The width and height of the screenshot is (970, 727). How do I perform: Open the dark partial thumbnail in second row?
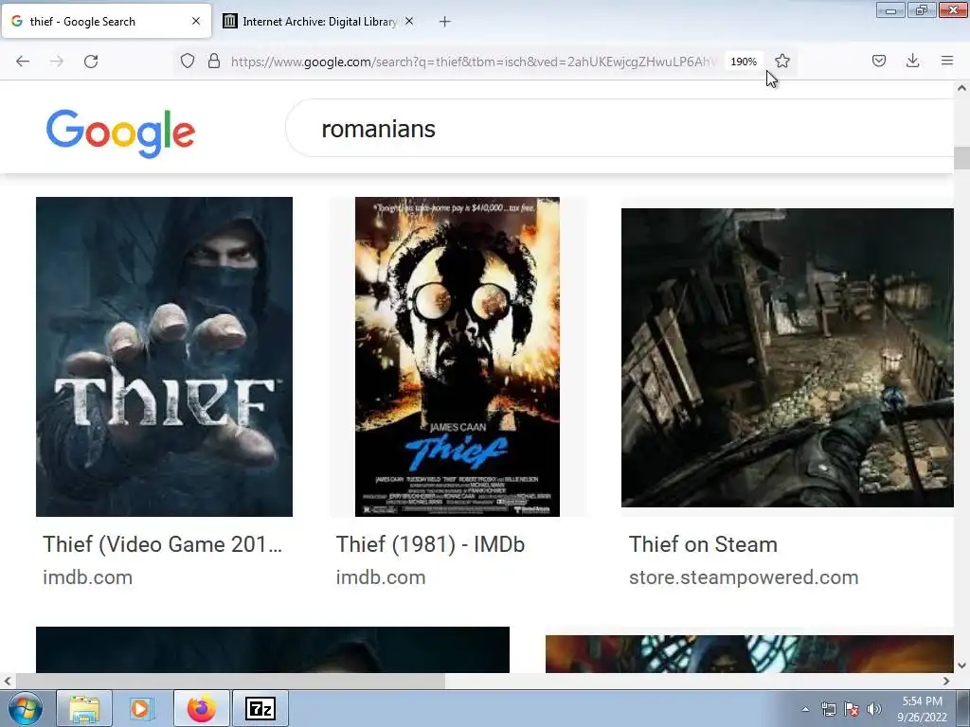273,649
